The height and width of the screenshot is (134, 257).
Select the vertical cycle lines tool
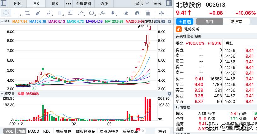pyautogui.click(x=60, y=13)
